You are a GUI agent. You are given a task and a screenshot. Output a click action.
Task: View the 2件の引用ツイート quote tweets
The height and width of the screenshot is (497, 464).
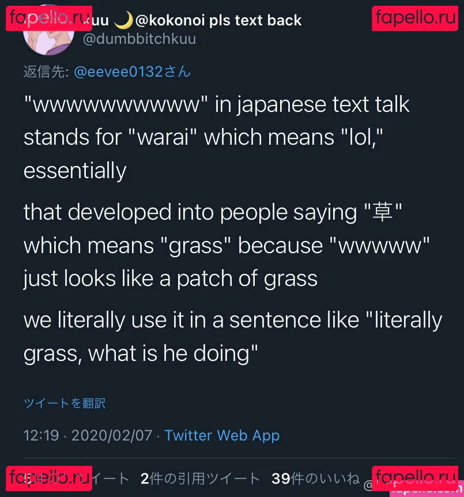coord(201,479)
